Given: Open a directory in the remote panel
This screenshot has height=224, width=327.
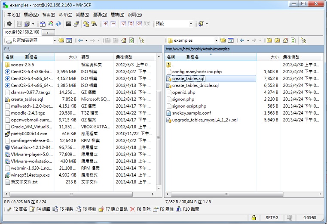Looking at the screenshot, I should click(x=223, y=40).
